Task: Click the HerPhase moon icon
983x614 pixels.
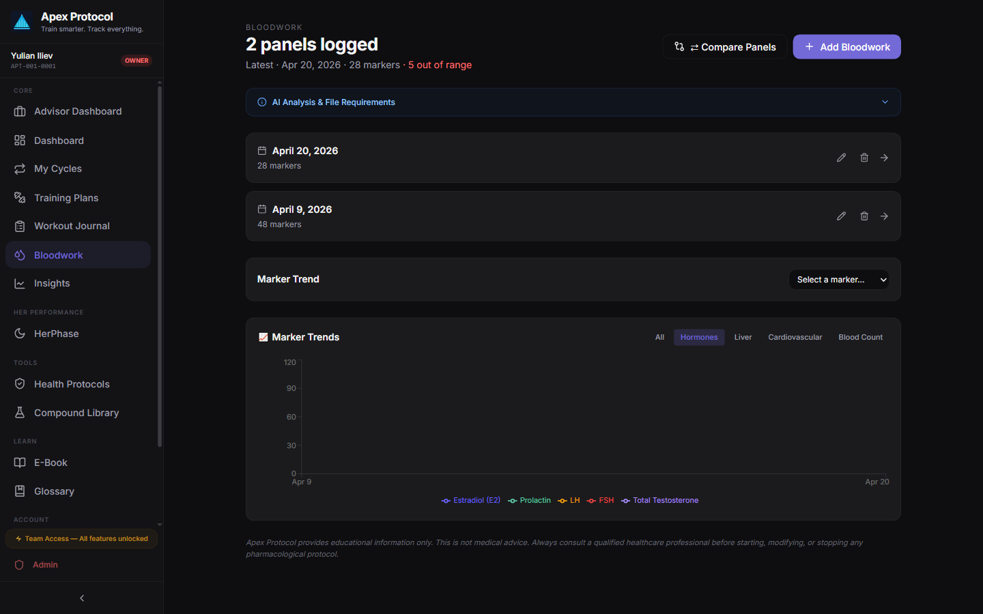Action: 20,334
